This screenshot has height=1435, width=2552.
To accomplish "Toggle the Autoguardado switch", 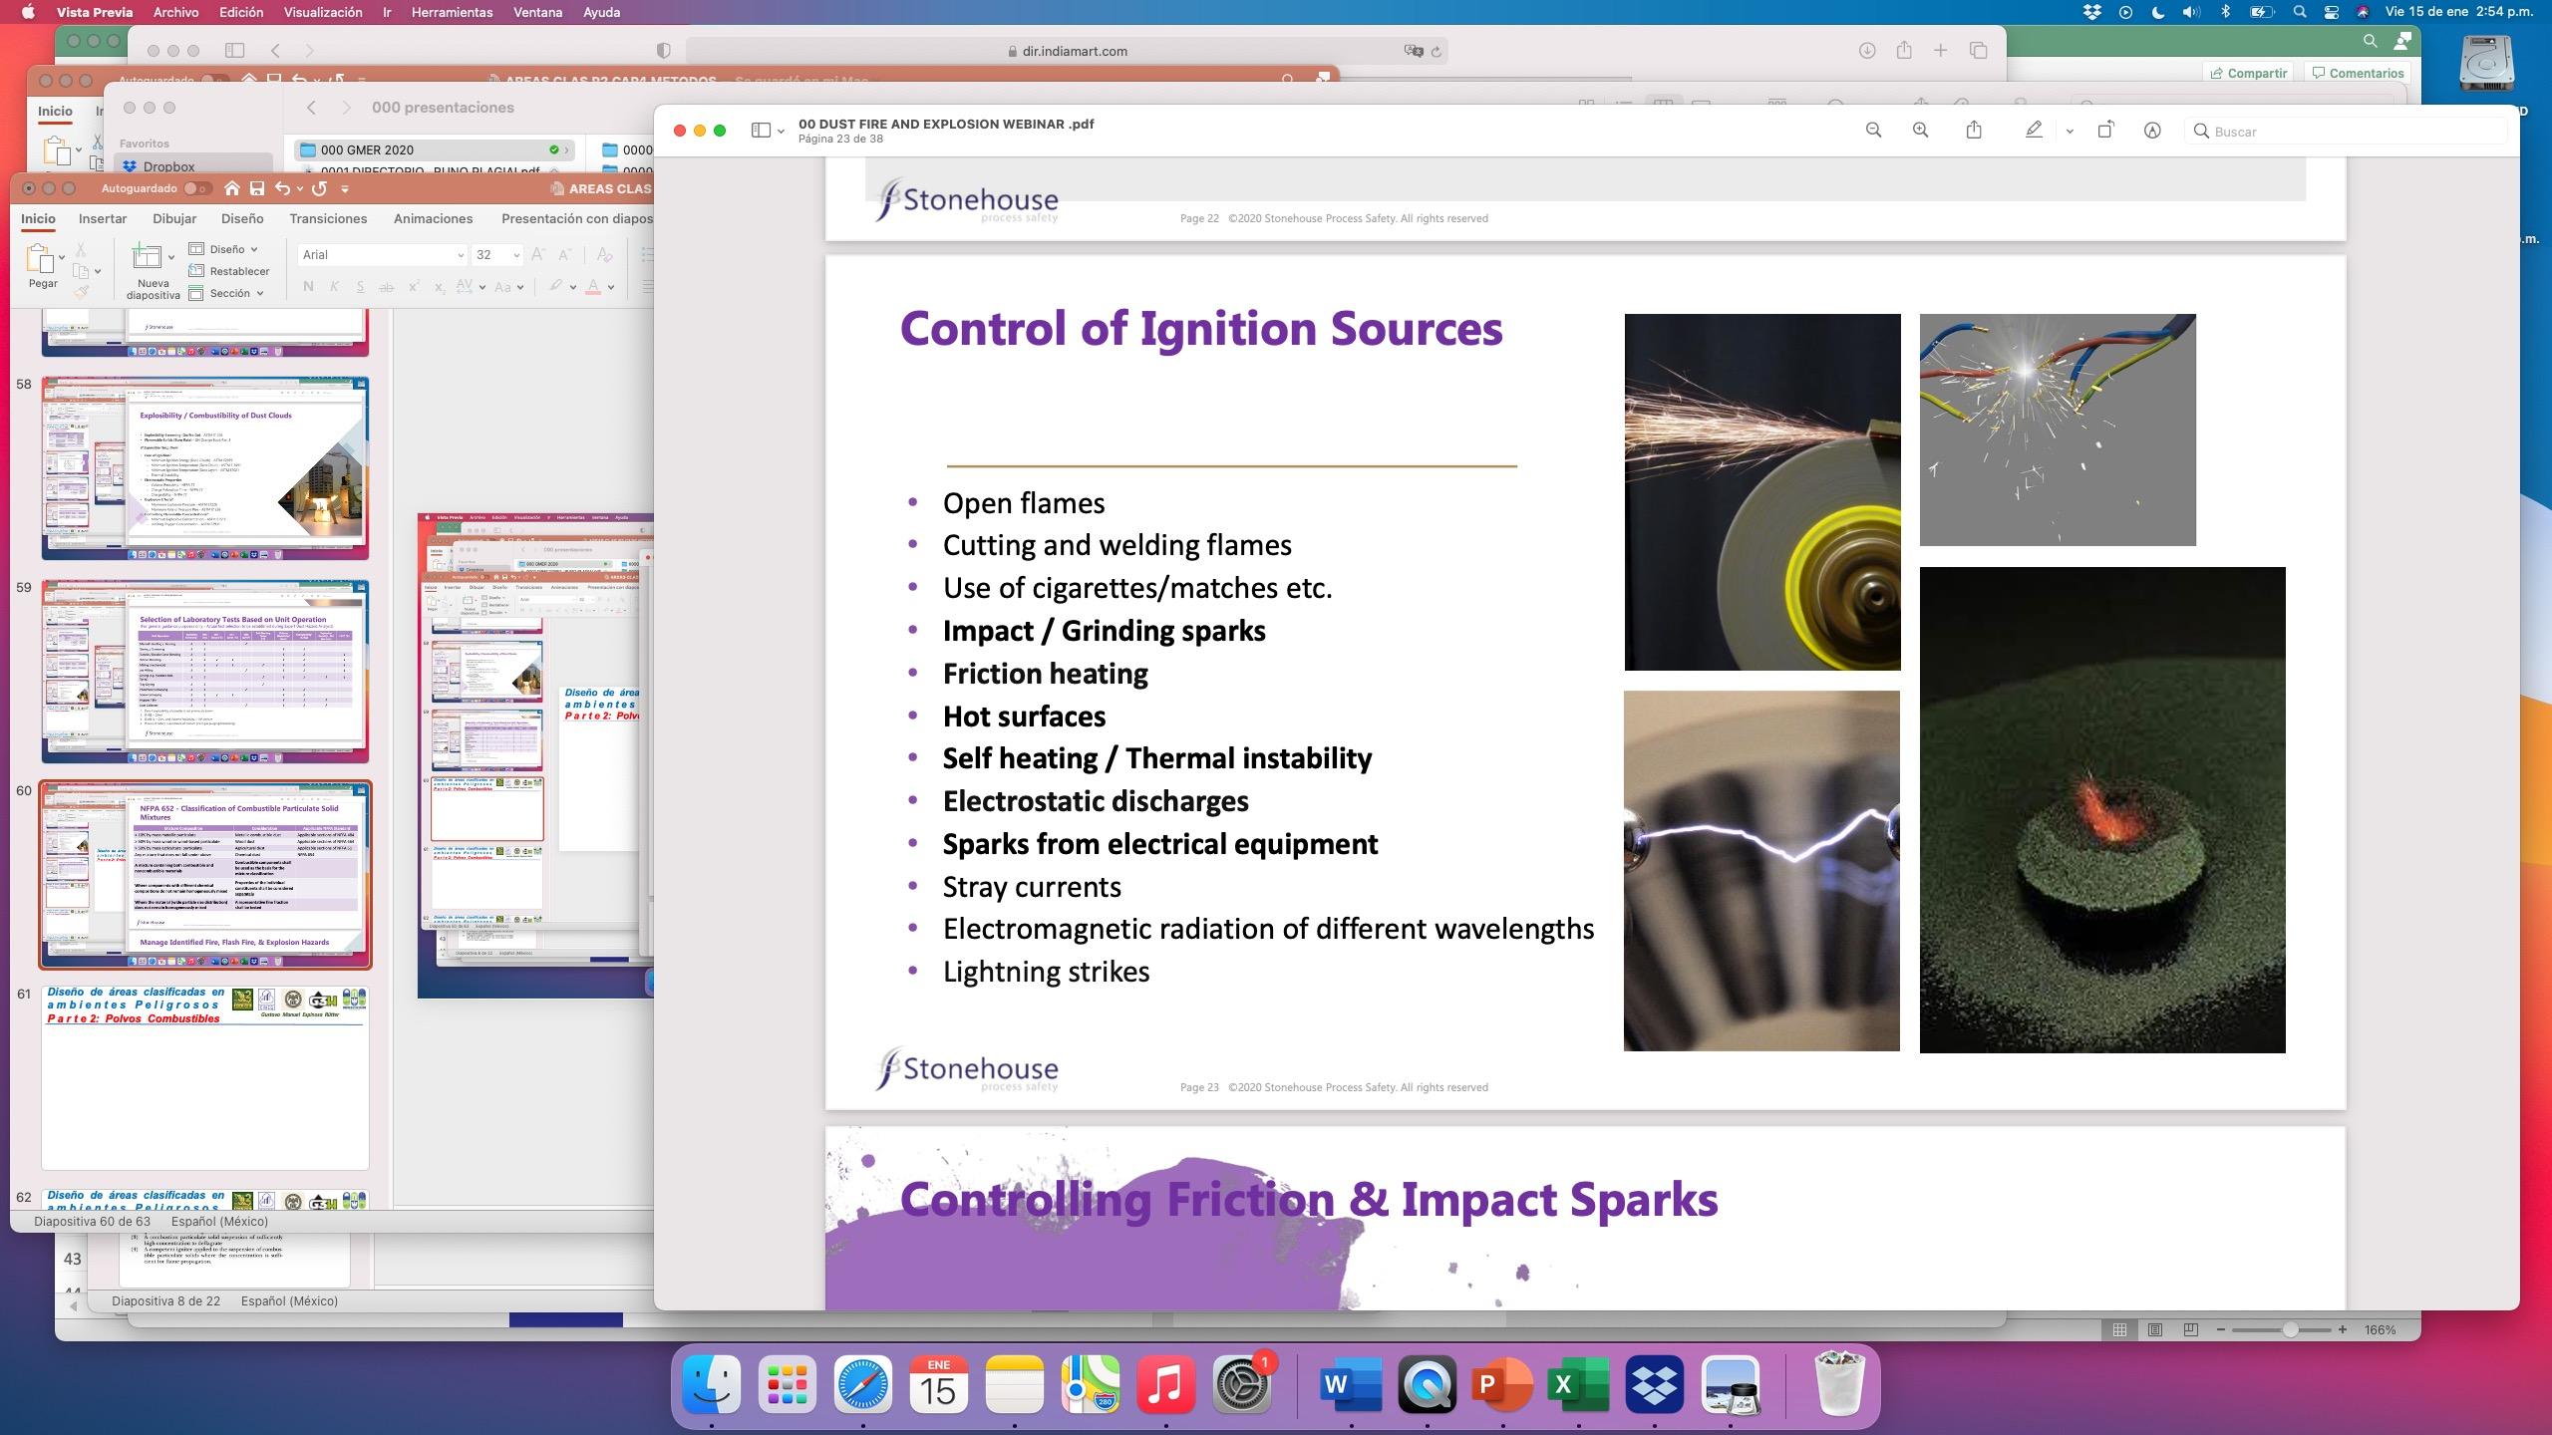I will [196, 188].
